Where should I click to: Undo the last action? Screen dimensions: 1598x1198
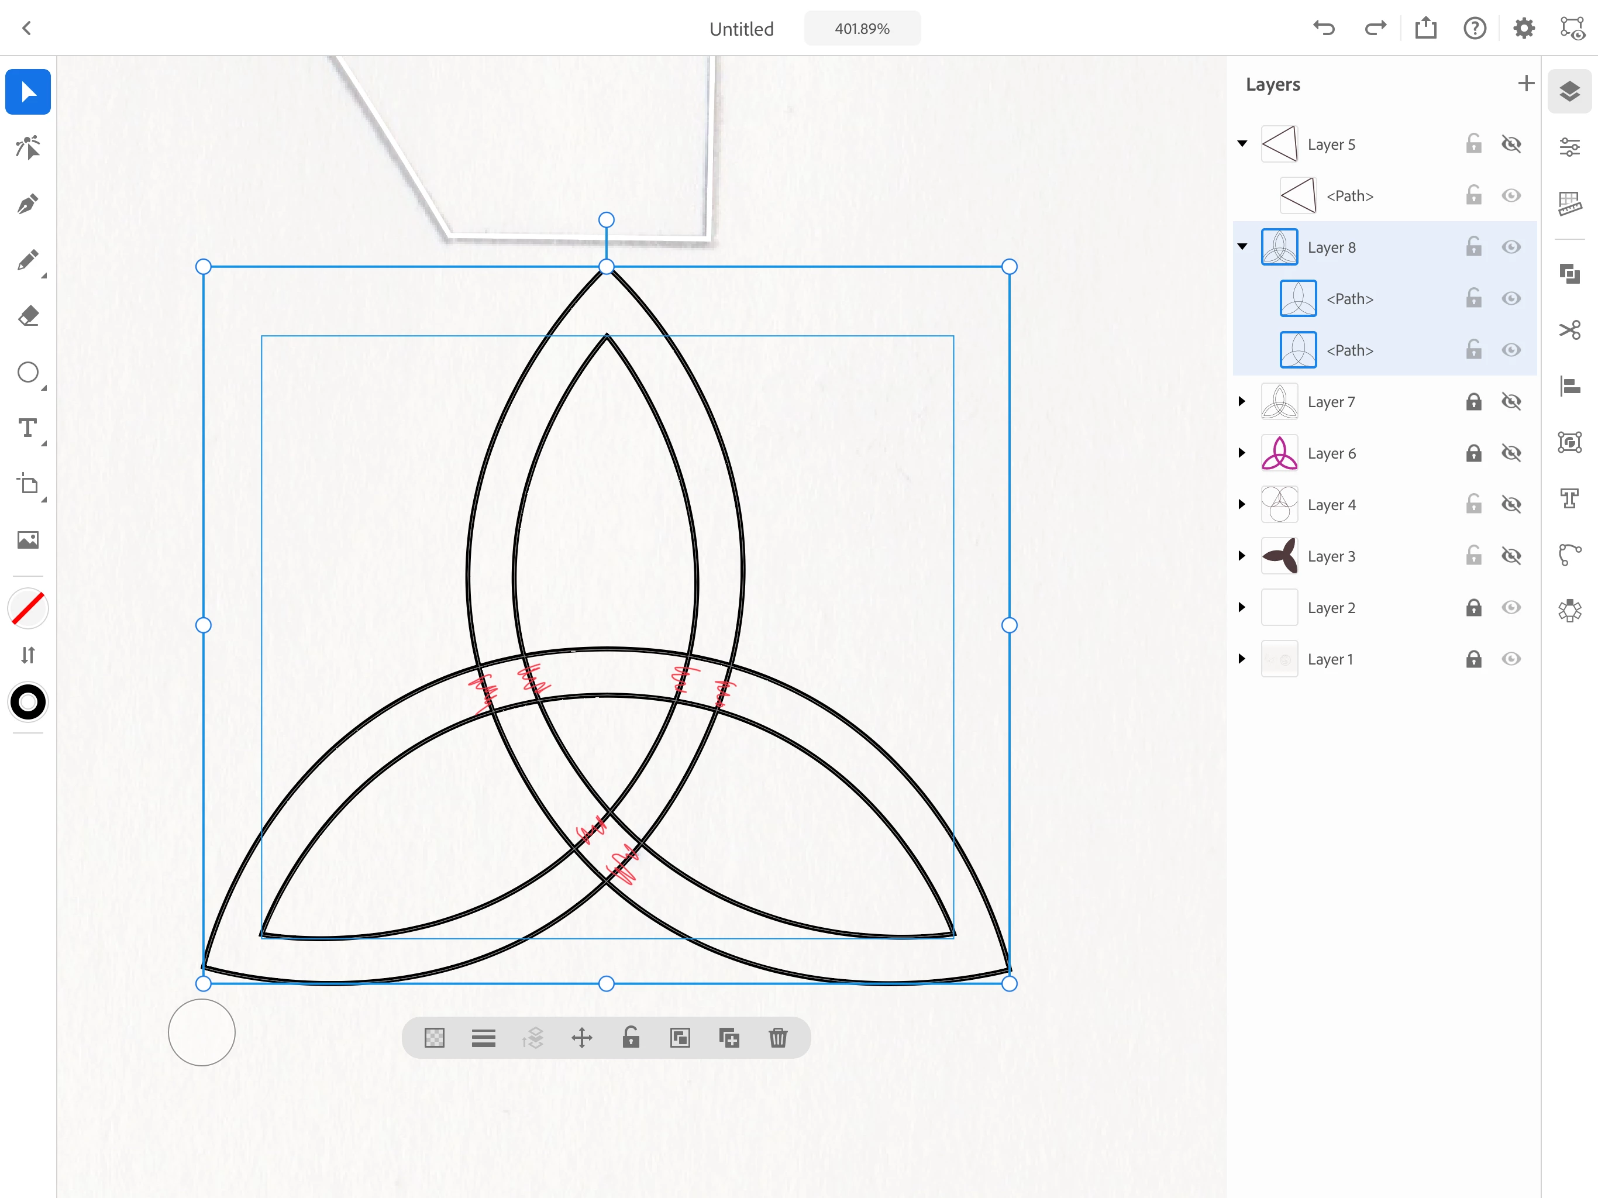[x=1324, y=29]
